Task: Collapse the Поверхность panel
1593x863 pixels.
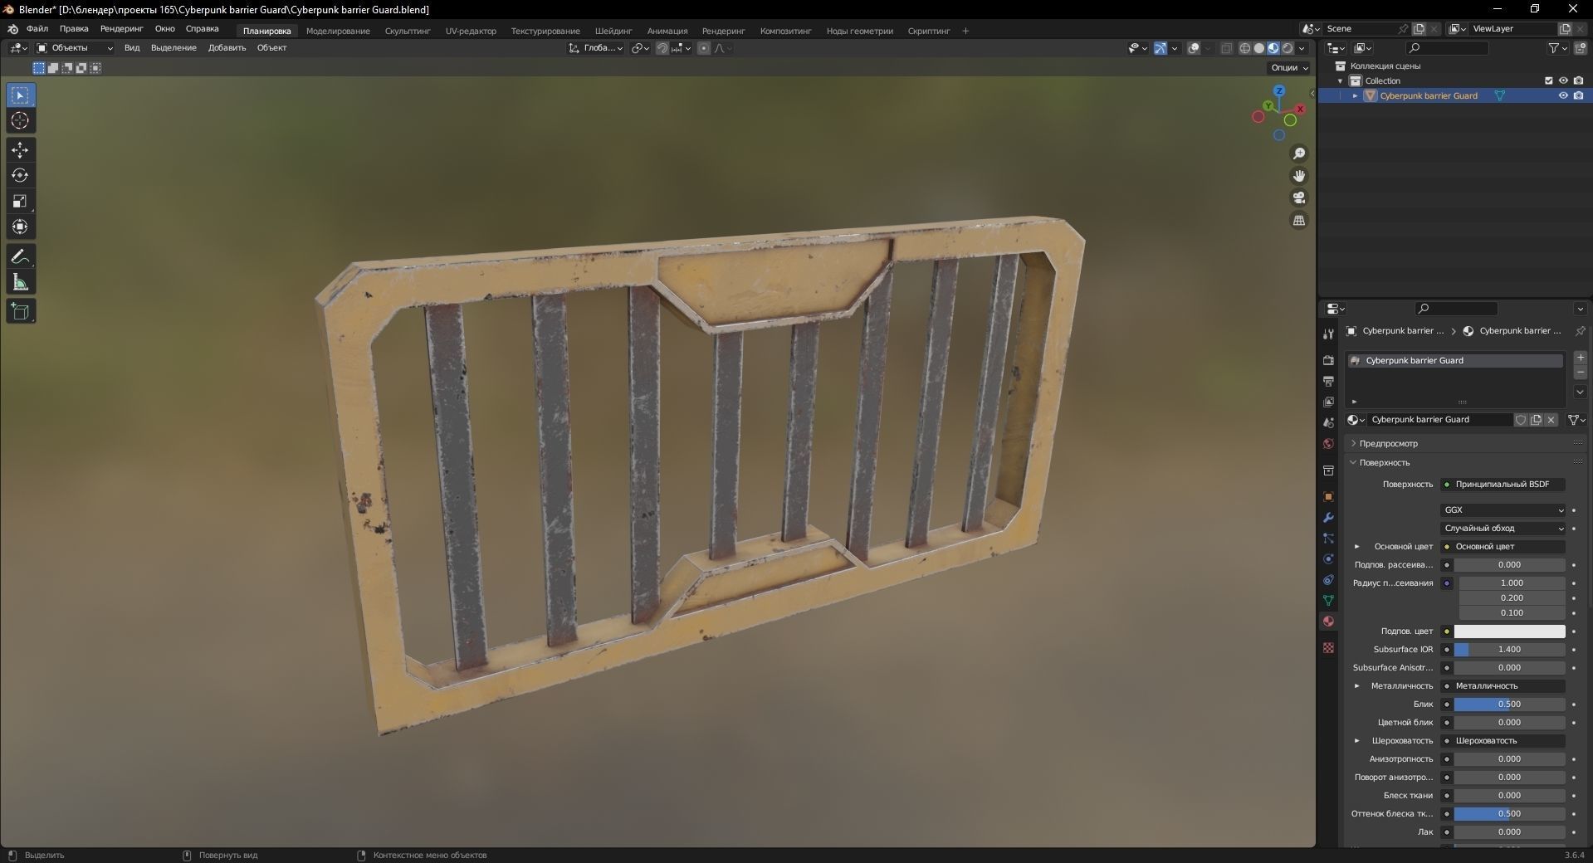Action: (x=1384, y=463)
